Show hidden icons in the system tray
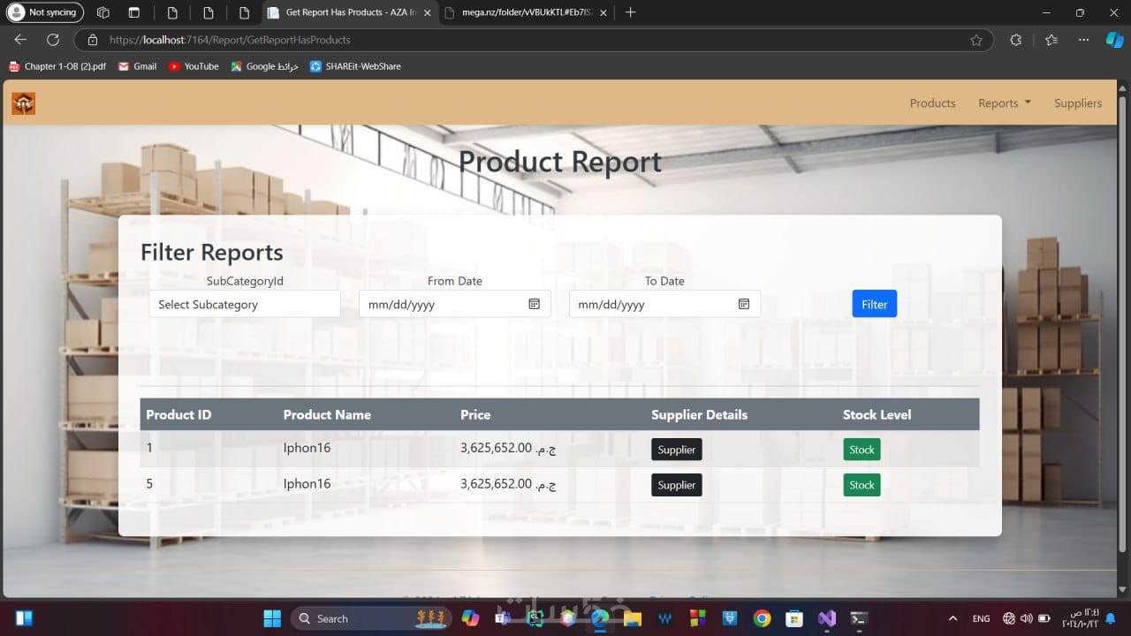 click(953, 618)
